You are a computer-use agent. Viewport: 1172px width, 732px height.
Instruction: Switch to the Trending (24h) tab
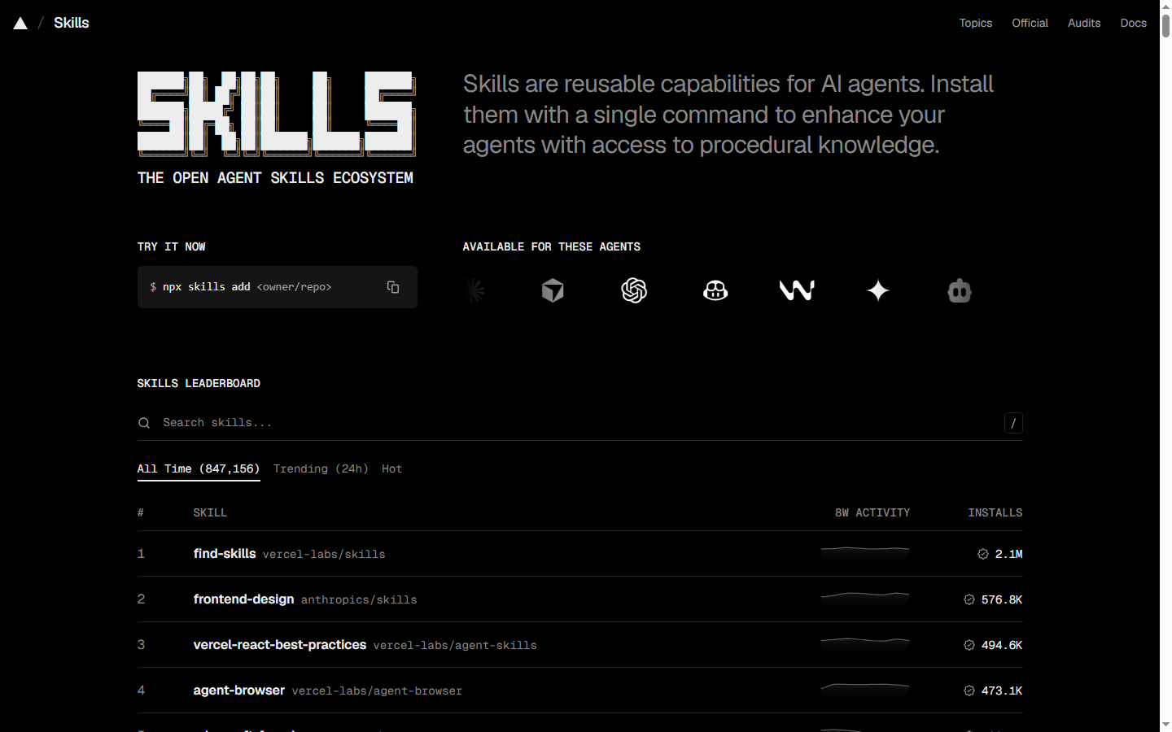point(321,468)
